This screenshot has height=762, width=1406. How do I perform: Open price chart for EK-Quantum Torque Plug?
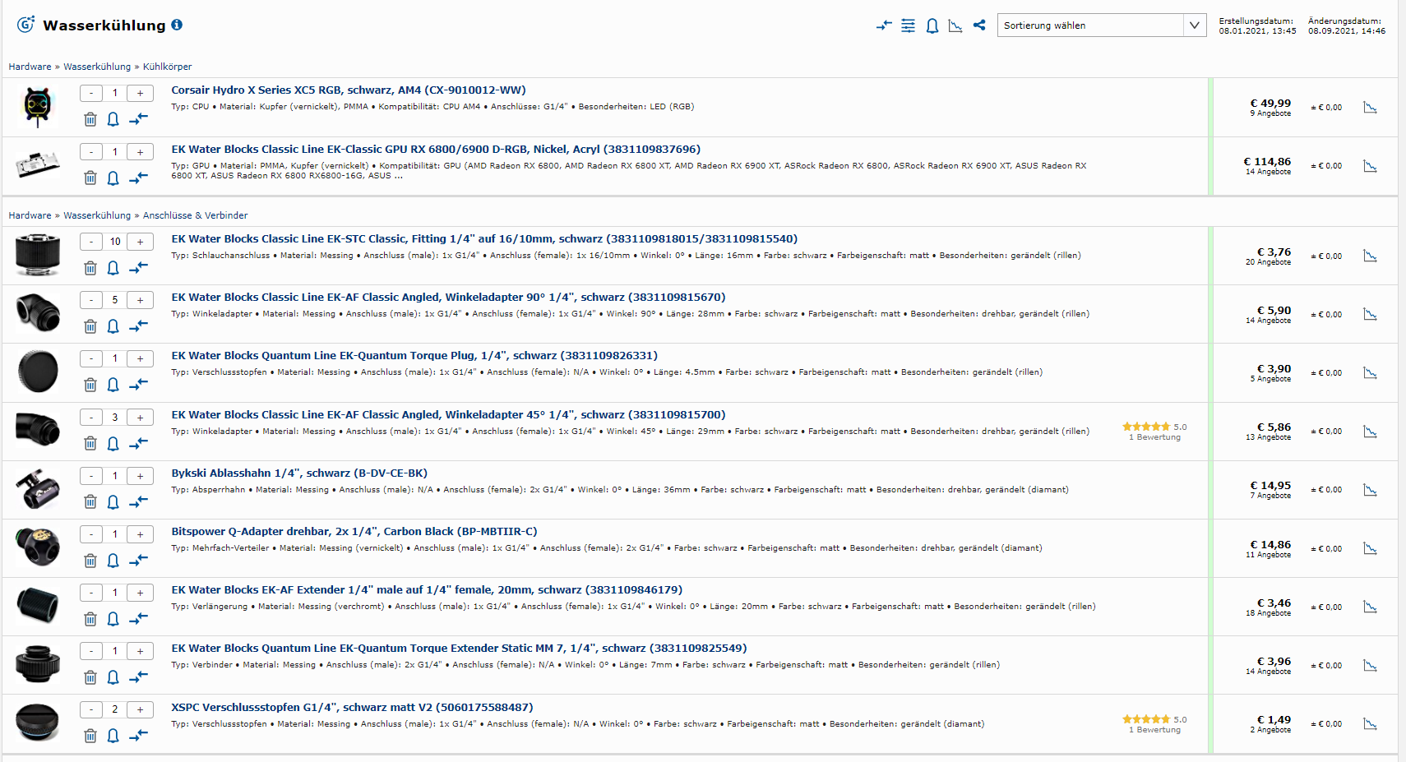coord(1370,373)
